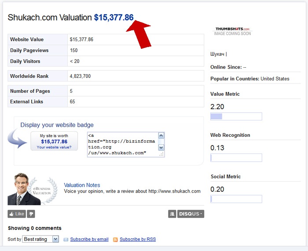Click the eBusiness Valuation businessman image
Image resolution: width=308 pixels, height=251 pixels.
pos(33,189)
